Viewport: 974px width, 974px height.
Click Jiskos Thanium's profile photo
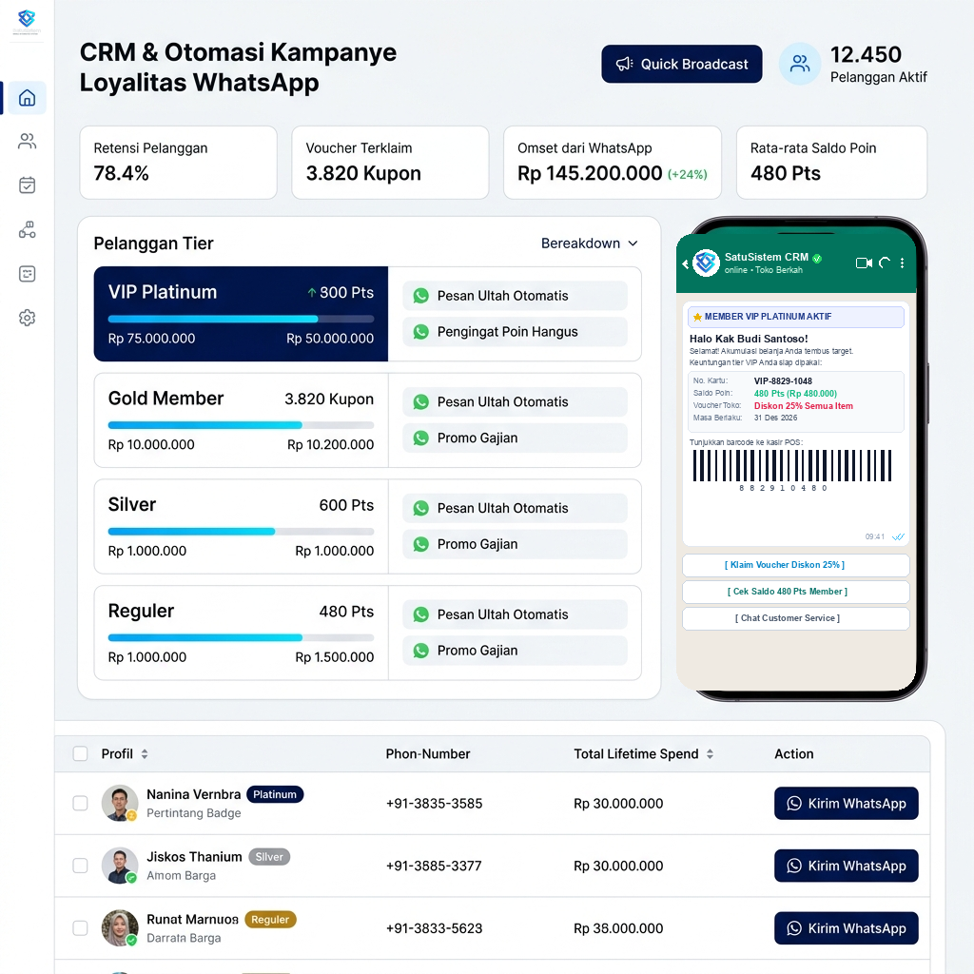[120, 866]
